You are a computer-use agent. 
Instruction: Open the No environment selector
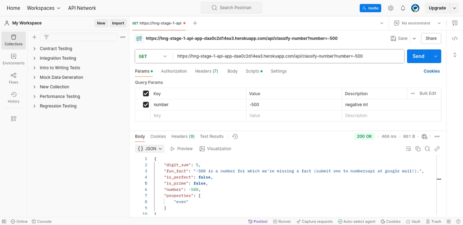point(417,23)
